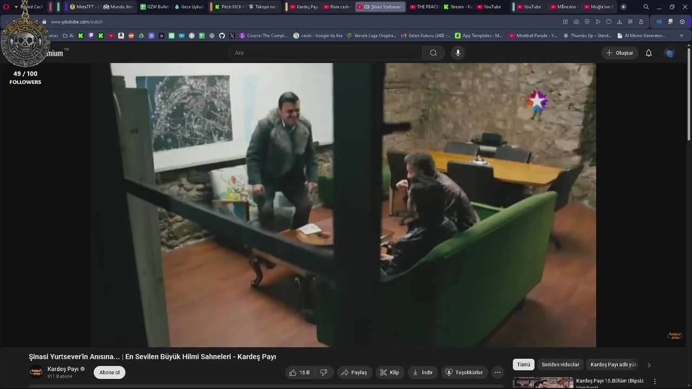Focus the YouTube Ara search field
This screenshot has height=389, width=692.
325,53
